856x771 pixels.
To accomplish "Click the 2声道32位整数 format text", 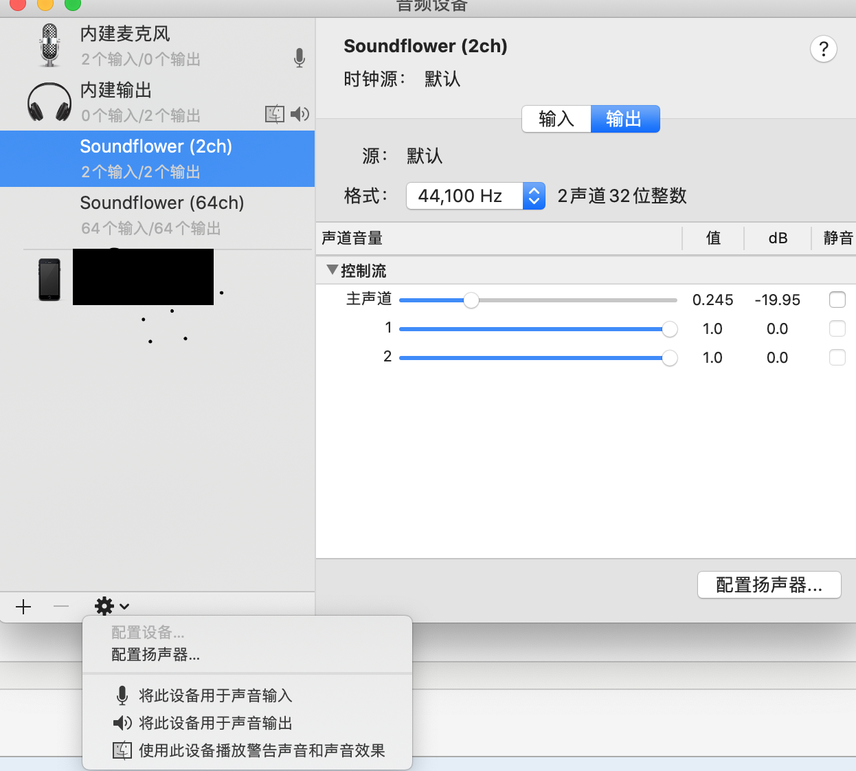I will click(x=622, y=196).
